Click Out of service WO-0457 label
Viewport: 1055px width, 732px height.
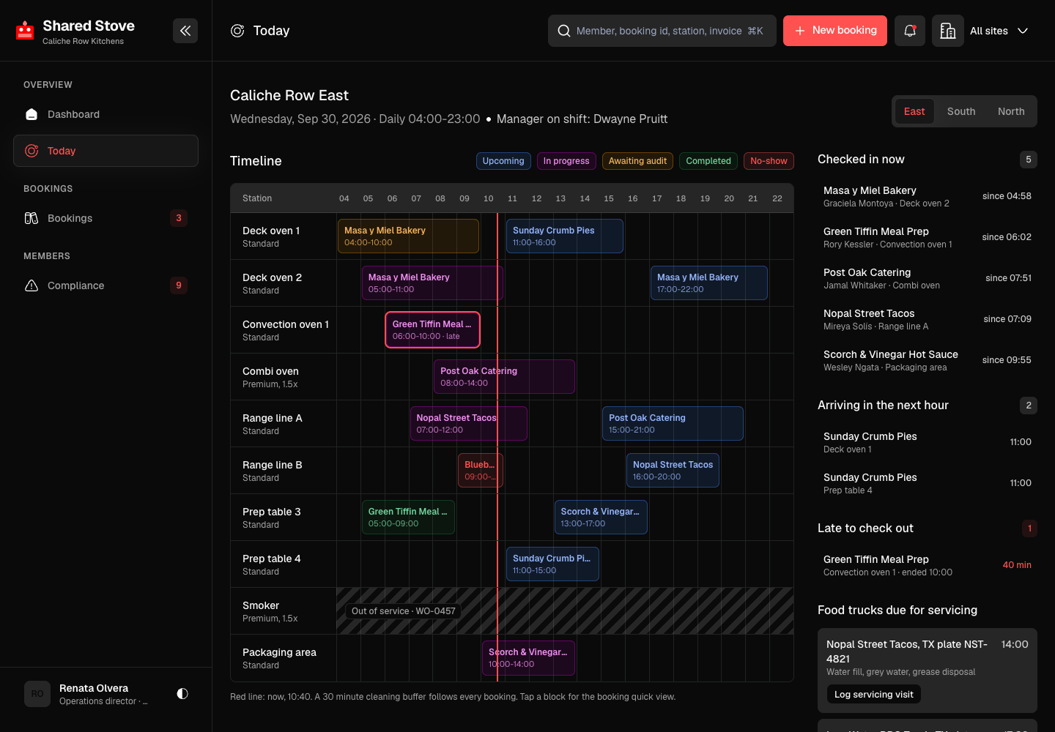click(404, 611)
